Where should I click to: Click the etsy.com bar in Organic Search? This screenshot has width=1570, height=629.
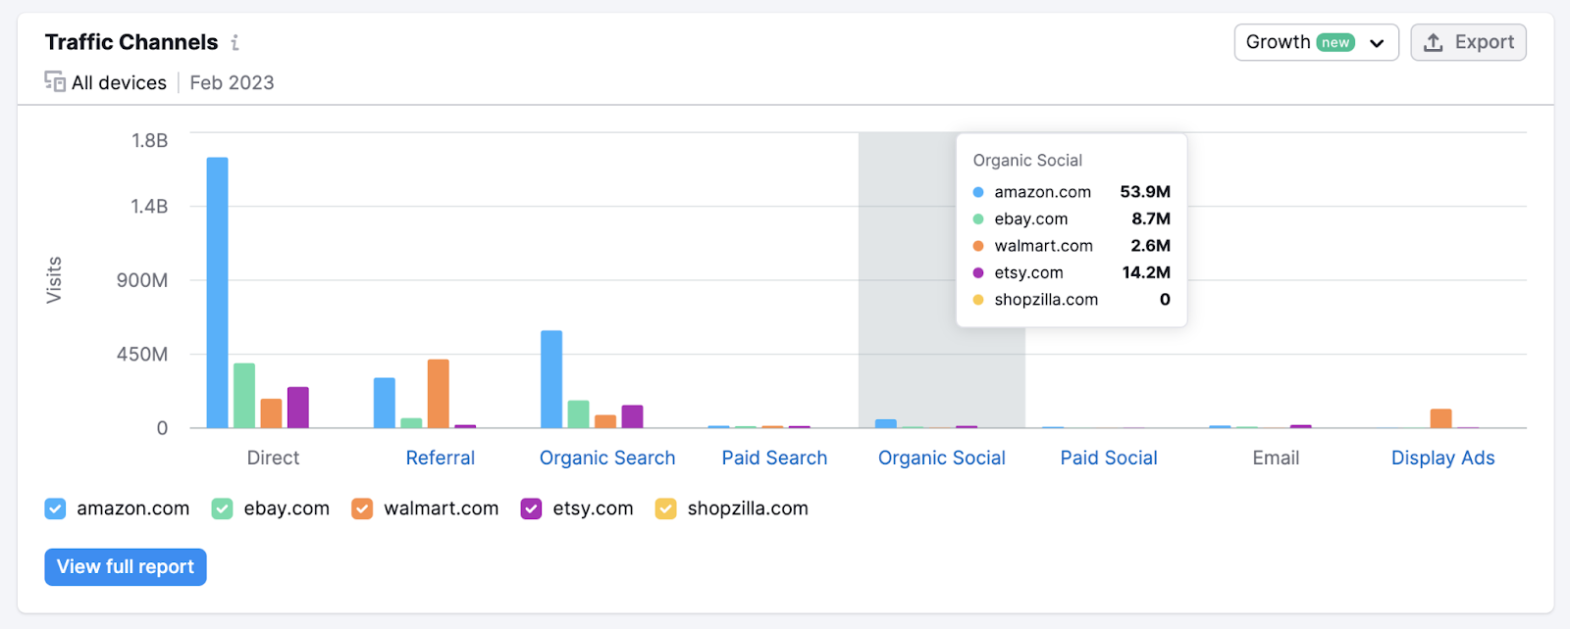632,416
